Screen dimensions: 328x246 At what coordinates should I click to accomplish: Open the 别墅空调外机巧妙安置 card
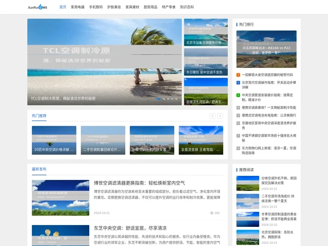pos(152,140)
